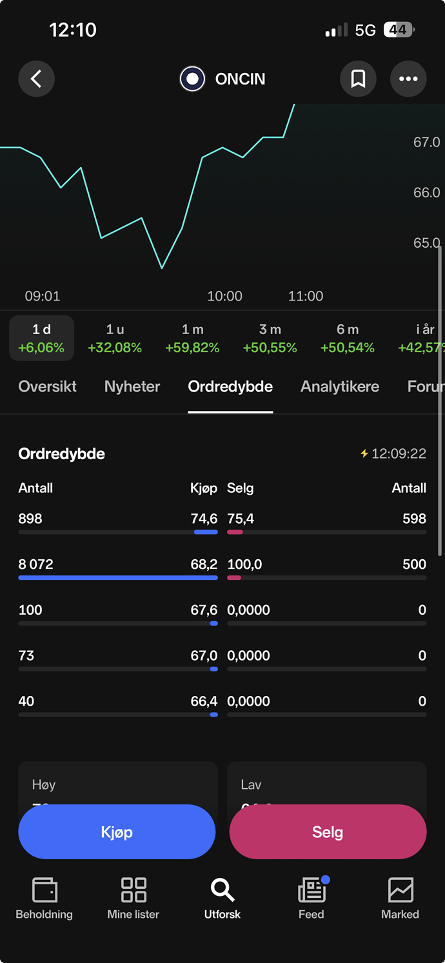This screenshot has height=963, width=445.
Task: Tap the red Selg button
Action: 328,831
